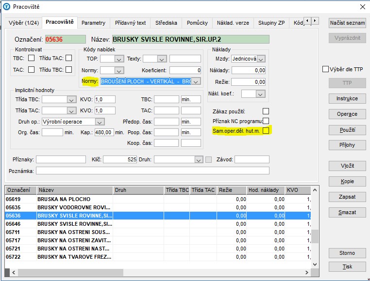This screenshot has height=281, width=370.
Task: Check the Příznak NC programu box
Action: point(266,121)
